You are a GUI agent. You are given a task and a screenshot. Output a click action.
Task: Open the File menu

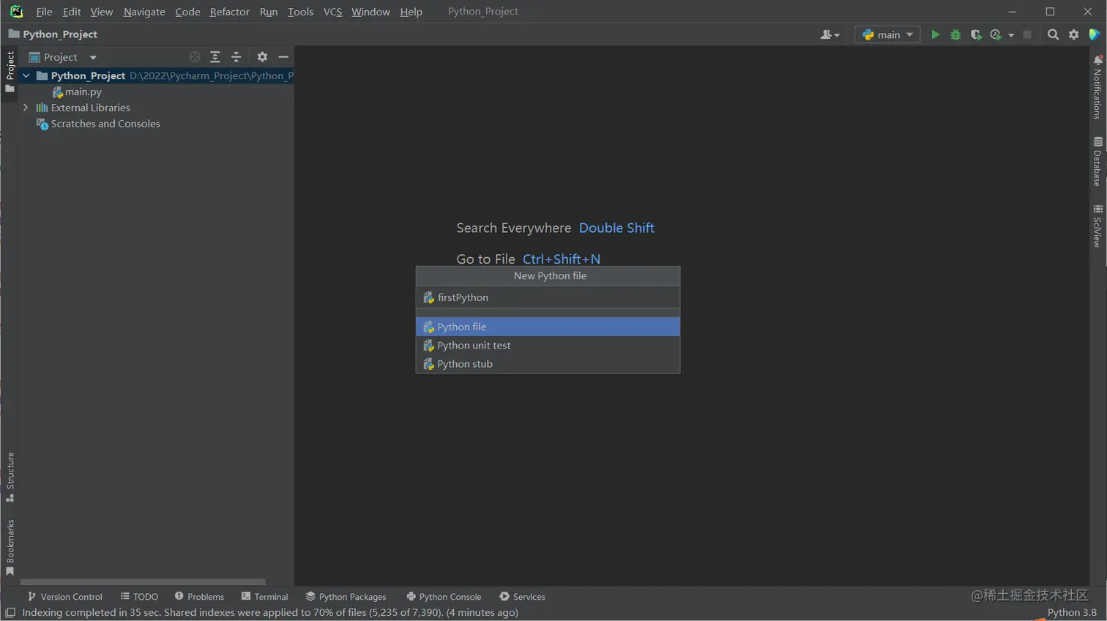click(x=44, y=12)
